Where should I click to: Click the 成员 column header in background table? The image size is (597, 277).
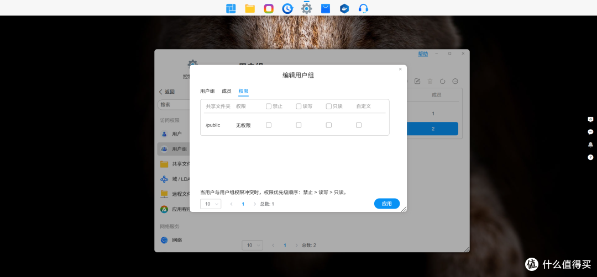click(x=436, y=95)
